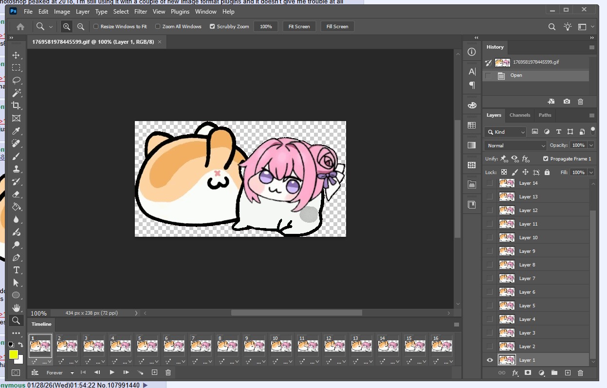
Task: Show Layer 14 visibility box
Action: tap(490, 183)
